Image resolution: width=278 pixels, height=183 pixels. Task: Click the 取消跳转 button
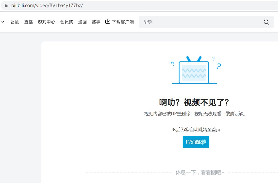pos(196,142)
